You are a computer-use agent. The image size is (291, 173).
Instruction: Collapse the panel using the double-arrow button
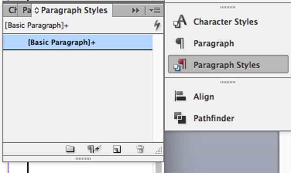tap(135, 11)
